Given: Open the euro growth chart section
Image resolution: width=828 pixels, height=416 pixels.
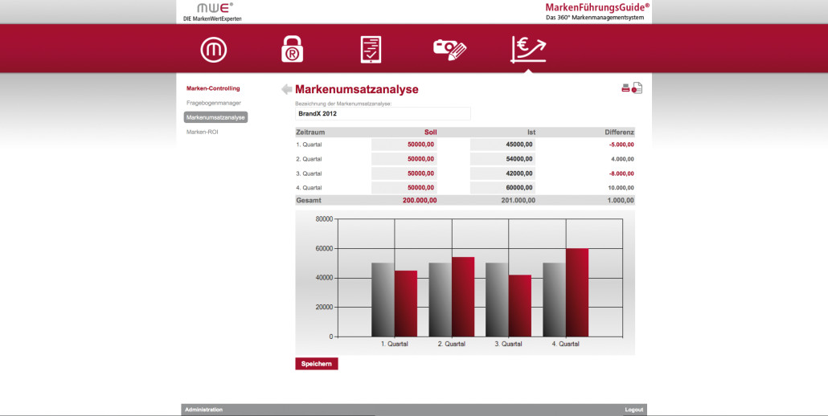Looking at the screenshot, I should pos(528,50).
